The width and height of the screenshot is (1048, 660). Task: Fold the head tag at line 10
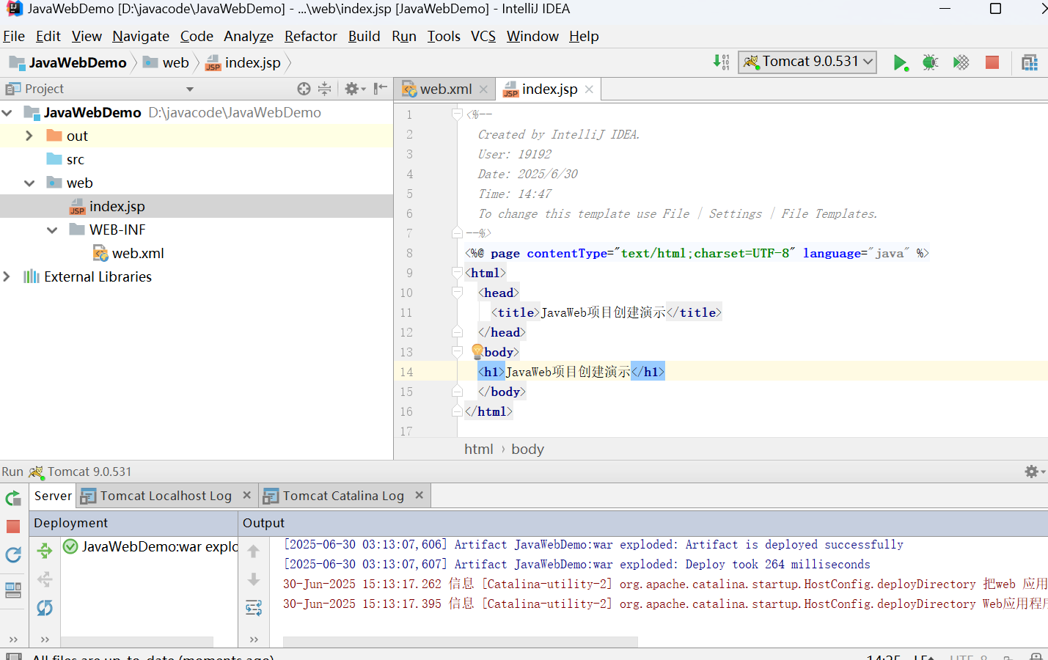coord(457,293)
